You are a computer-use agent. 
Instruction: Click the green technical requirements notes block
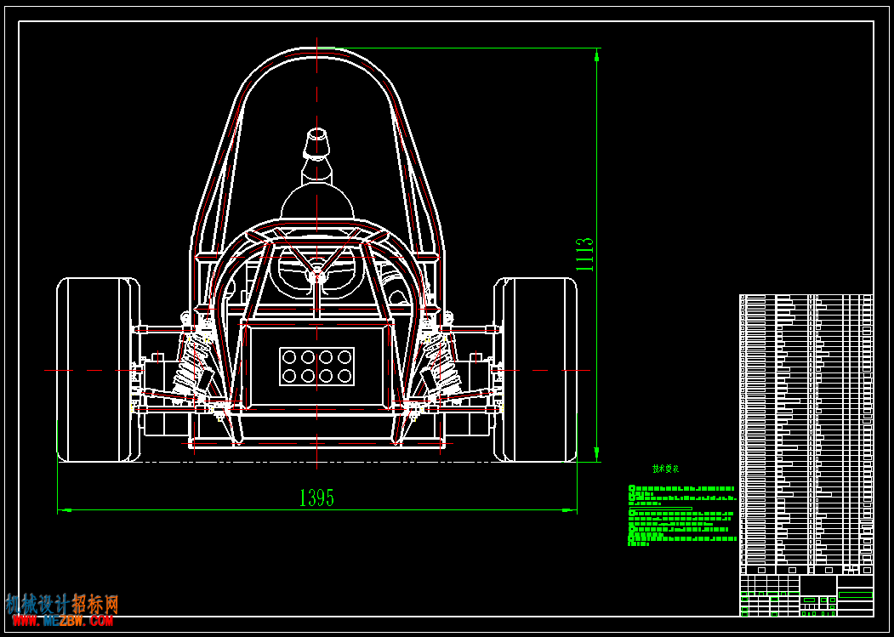680,516
